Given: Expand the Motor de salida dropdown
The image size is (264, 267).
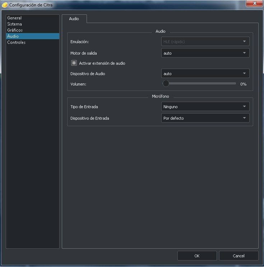Looking at the screenshot, I should point(205,53).
